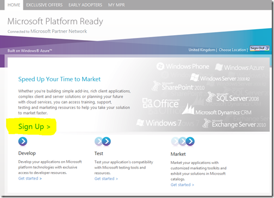The height and width of the screenshot is (198, 274).
Task: Click the SharePoint 2010 logo
Action: (178, 86)
